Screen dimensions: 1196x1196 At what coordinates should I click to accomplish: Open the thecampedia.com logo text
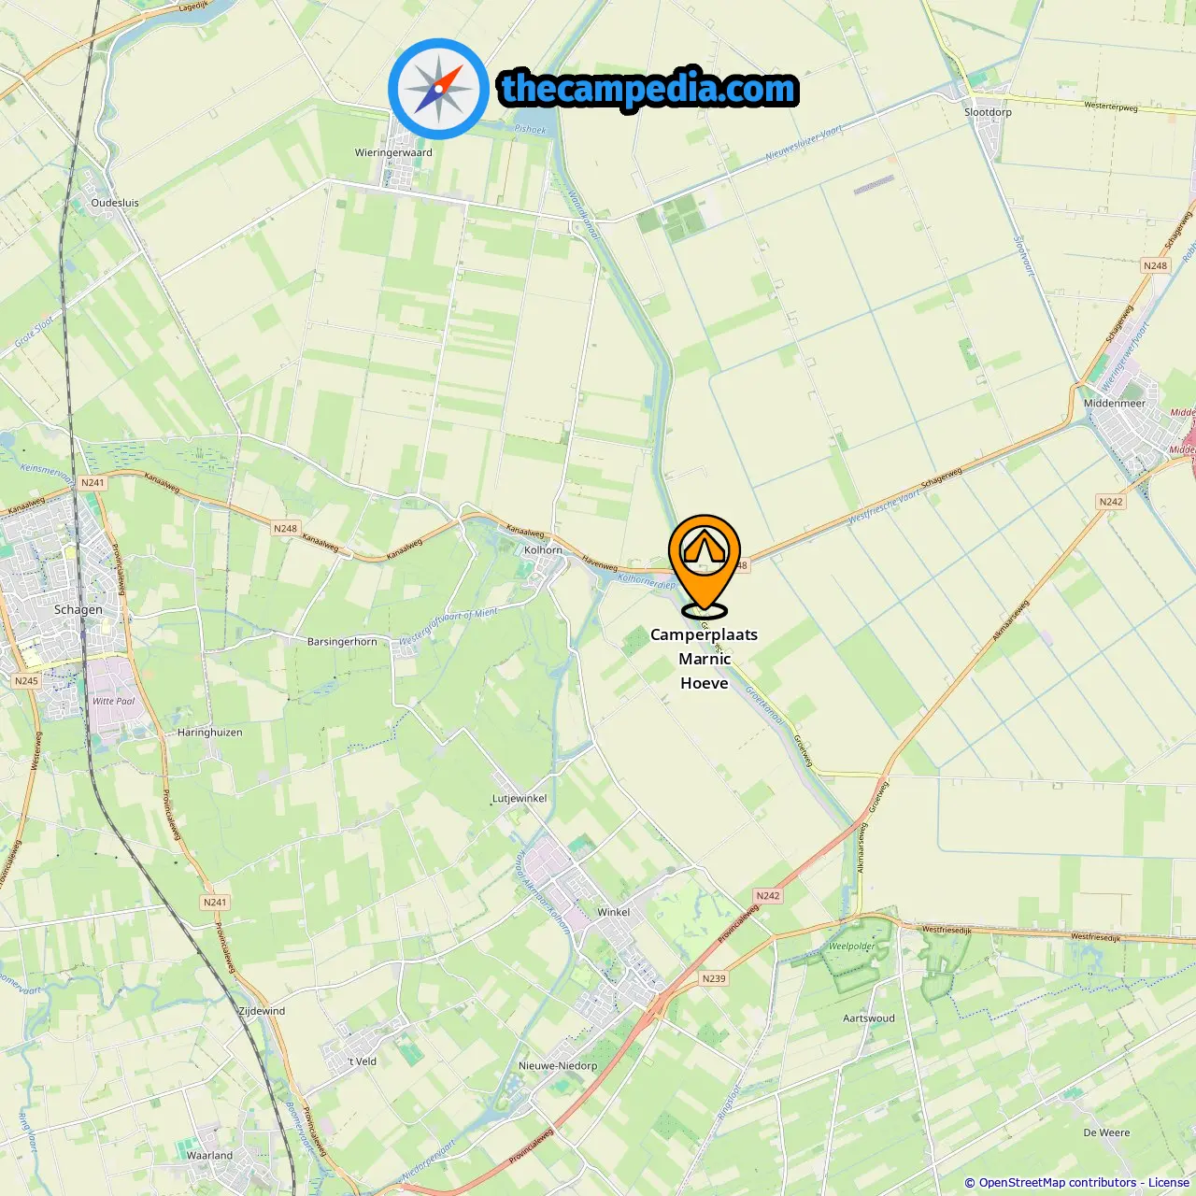[x=648, y=89]
